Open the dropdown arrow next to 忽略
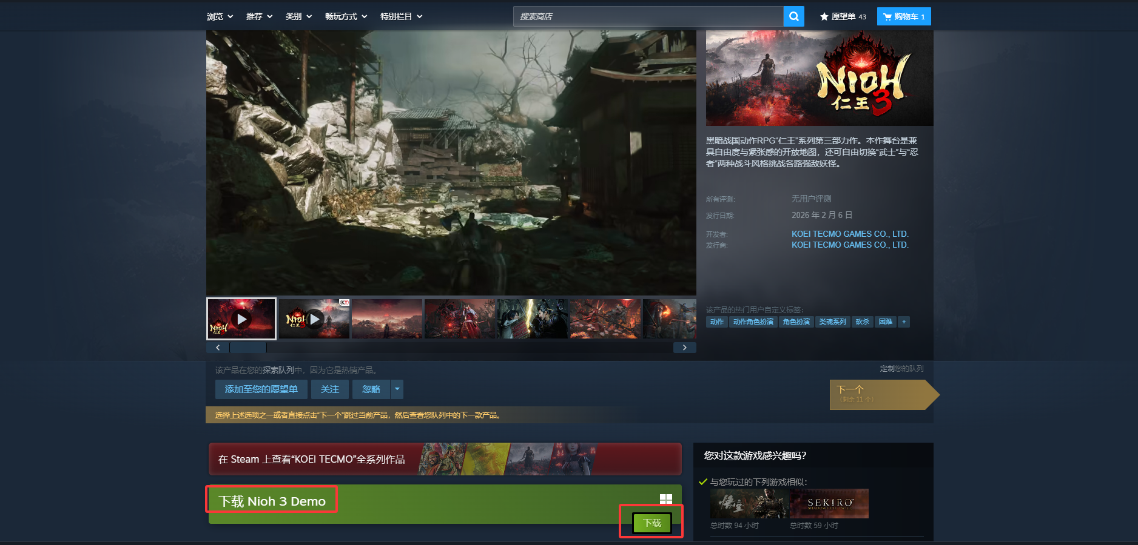1138x545 pixels. point(397,389)
